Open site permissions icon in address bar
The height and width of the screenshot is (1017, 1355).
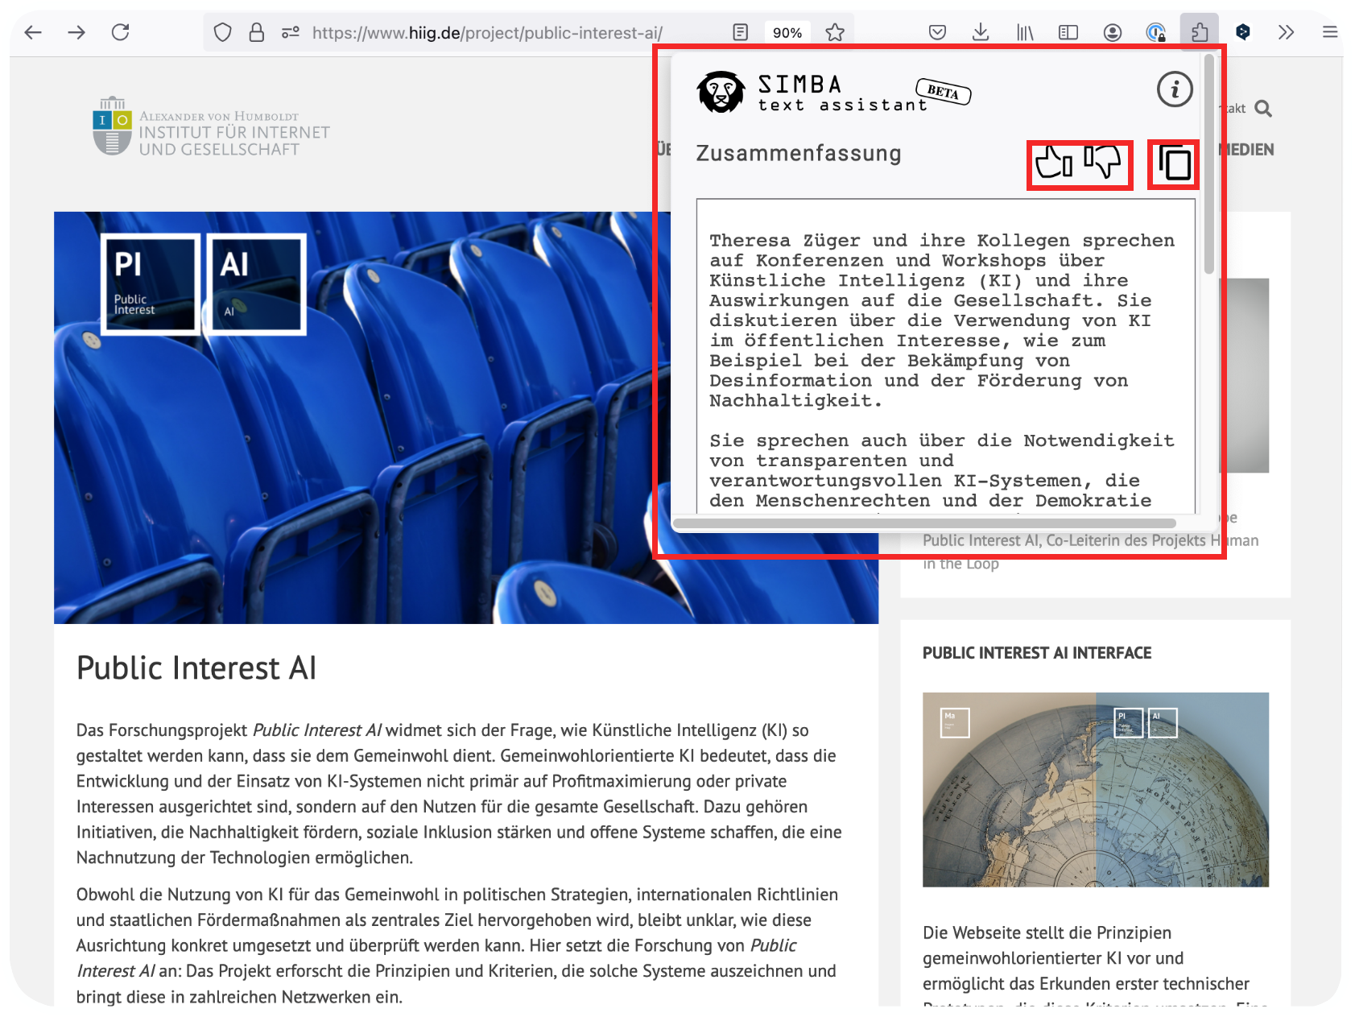click(291, 32)
